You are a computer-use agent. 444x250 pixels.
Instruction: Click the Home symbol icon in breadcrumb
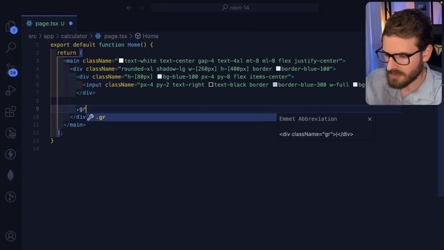click(138, 36)
